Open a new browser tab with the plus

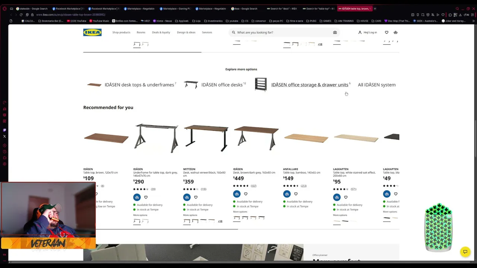(x=375, y=9)
